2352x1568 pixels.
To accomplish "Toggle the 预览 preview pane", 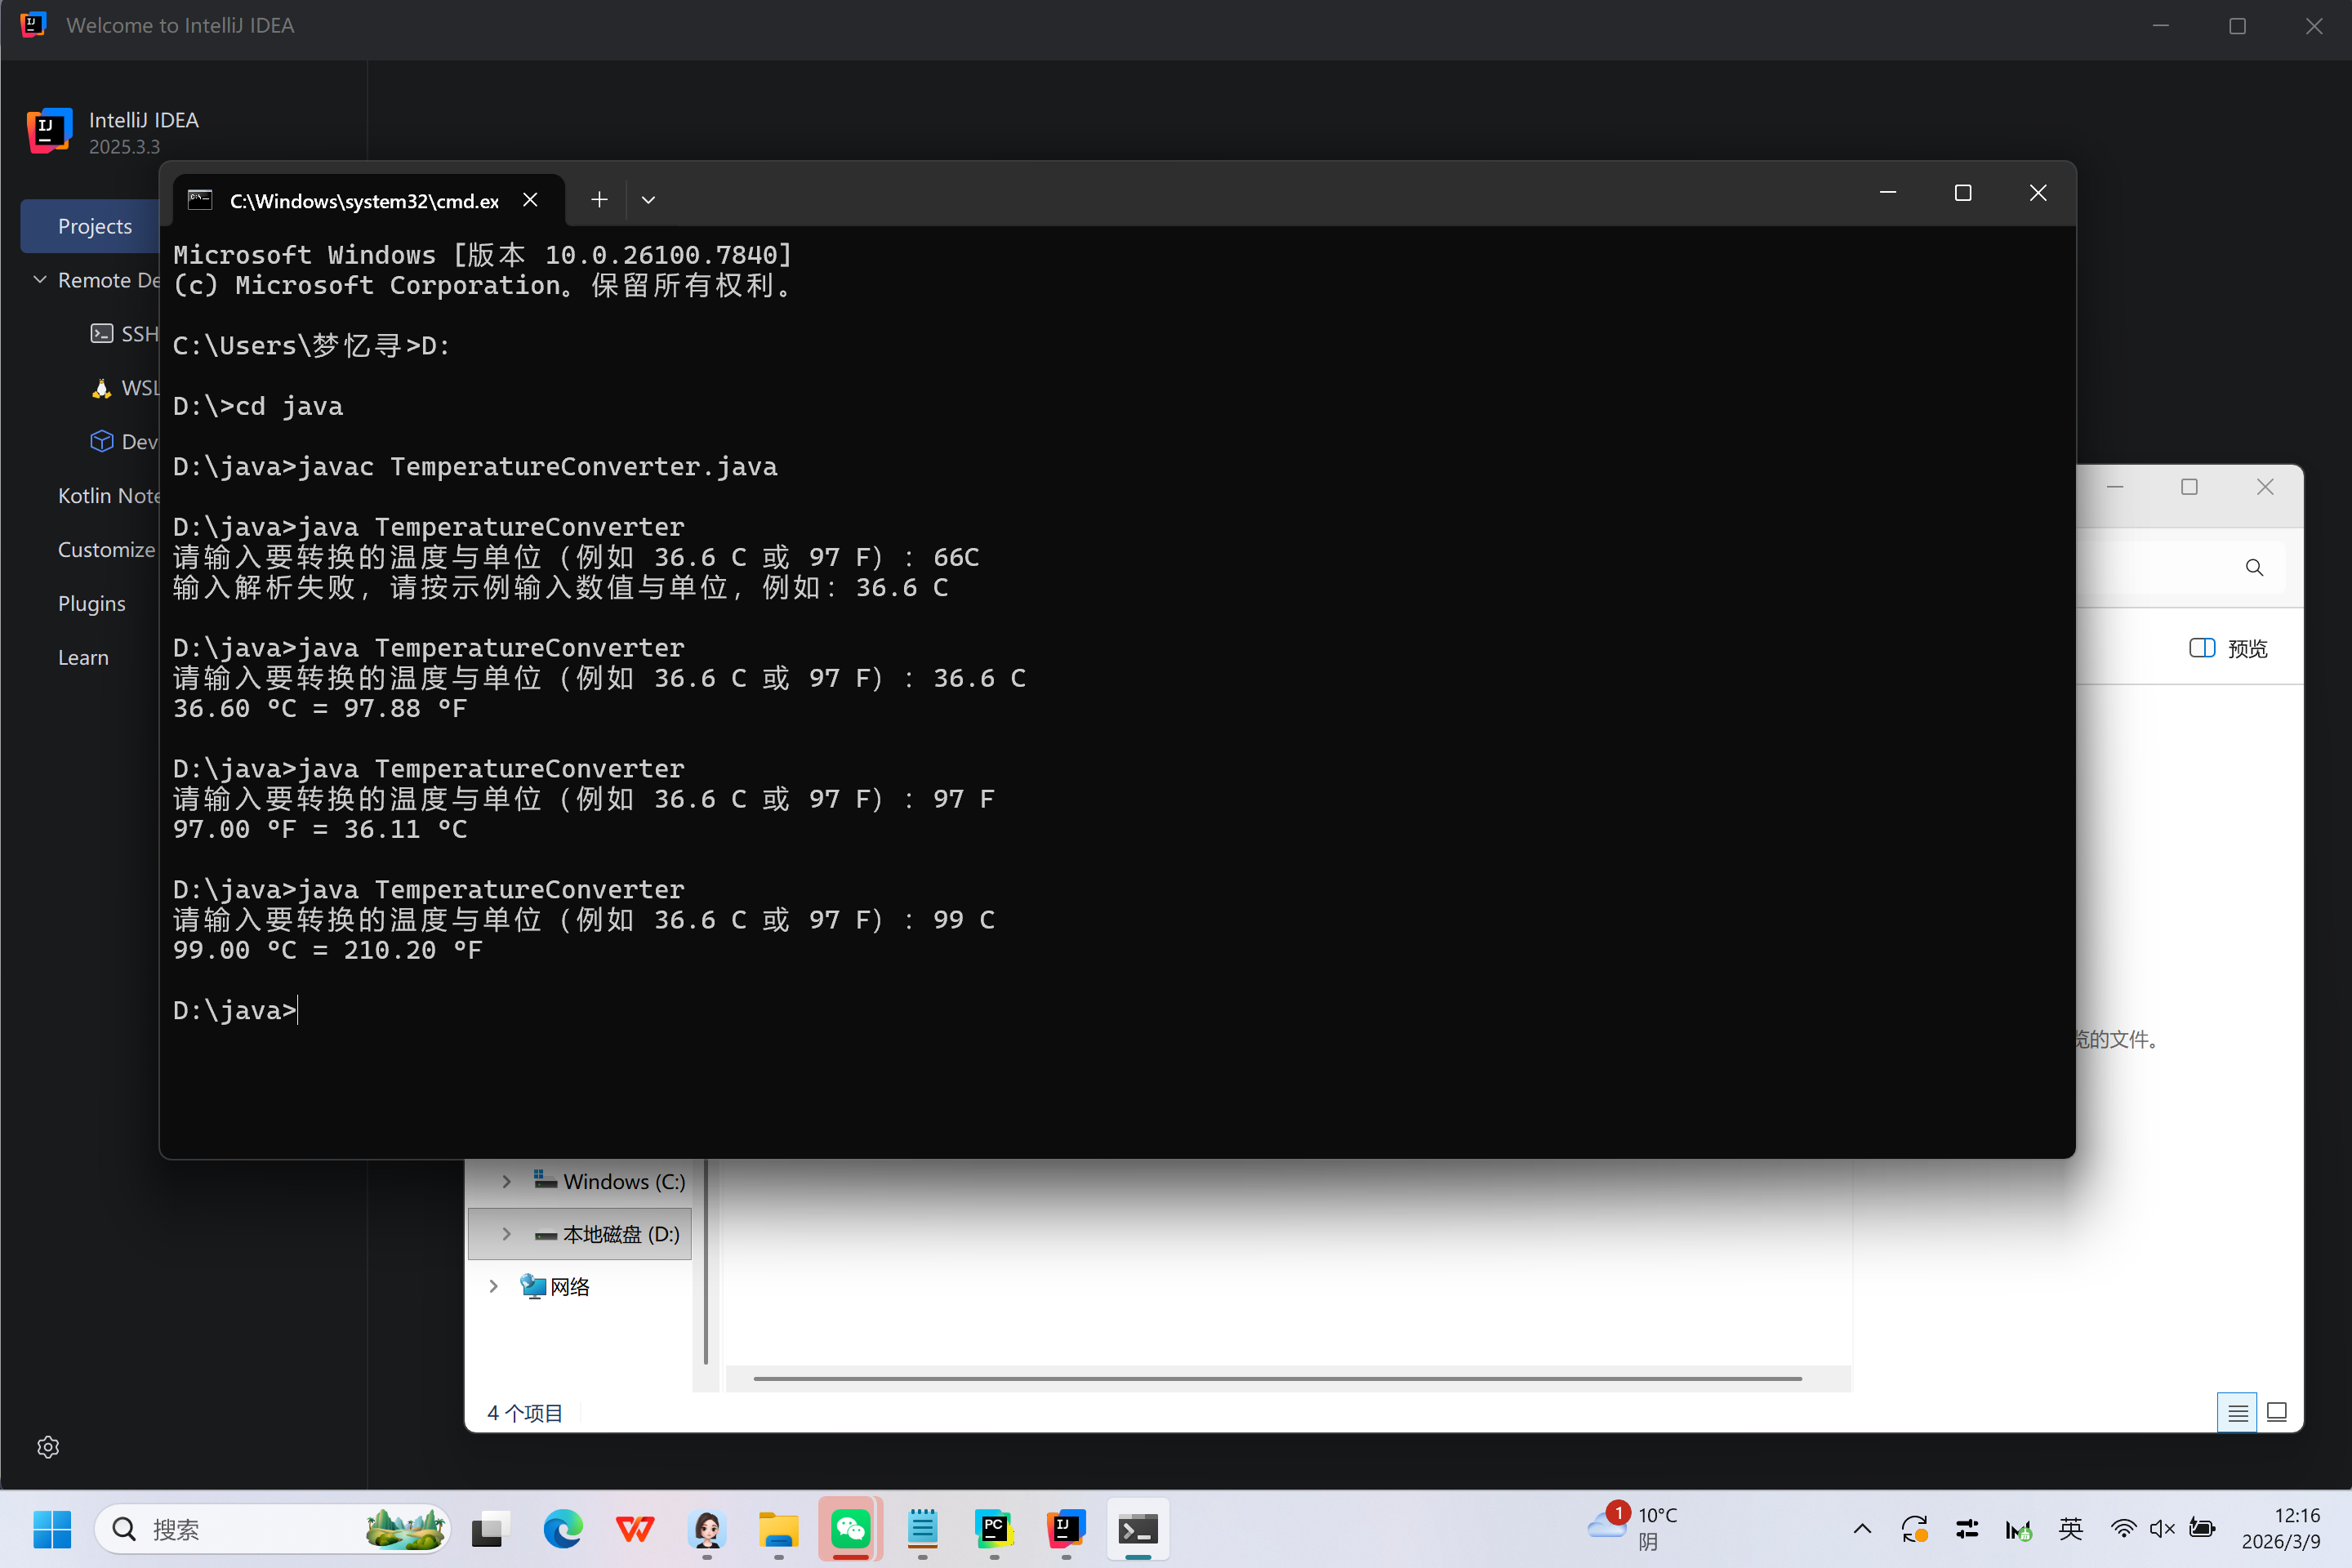I will pyautogui.click(x=2228, y=648).
